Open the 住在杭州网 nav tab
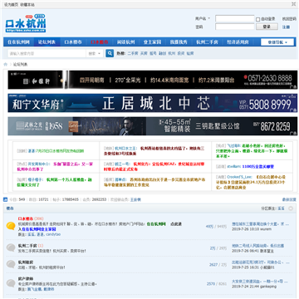Viewport: 299px width, 299px height. pos(18,42)
